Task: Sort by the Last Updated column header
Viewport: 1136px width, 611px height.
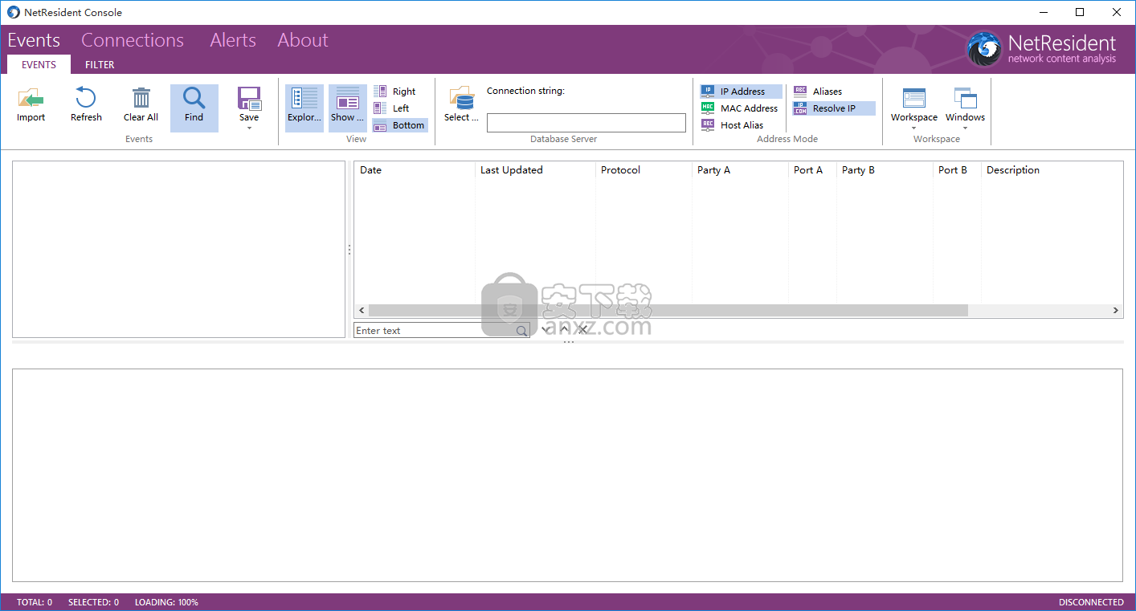Action: tap(535, 170)
